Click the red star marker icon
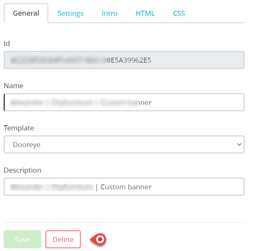Image resolution: width=253 pixels, height=251 pixels. pyautogui.click(x=100, y=239)
